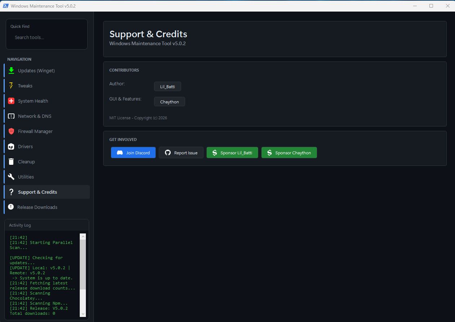This screenshot has height=322, width=455.
Task: Click the GET INVOLVED section heading
Action: [123, 139]
